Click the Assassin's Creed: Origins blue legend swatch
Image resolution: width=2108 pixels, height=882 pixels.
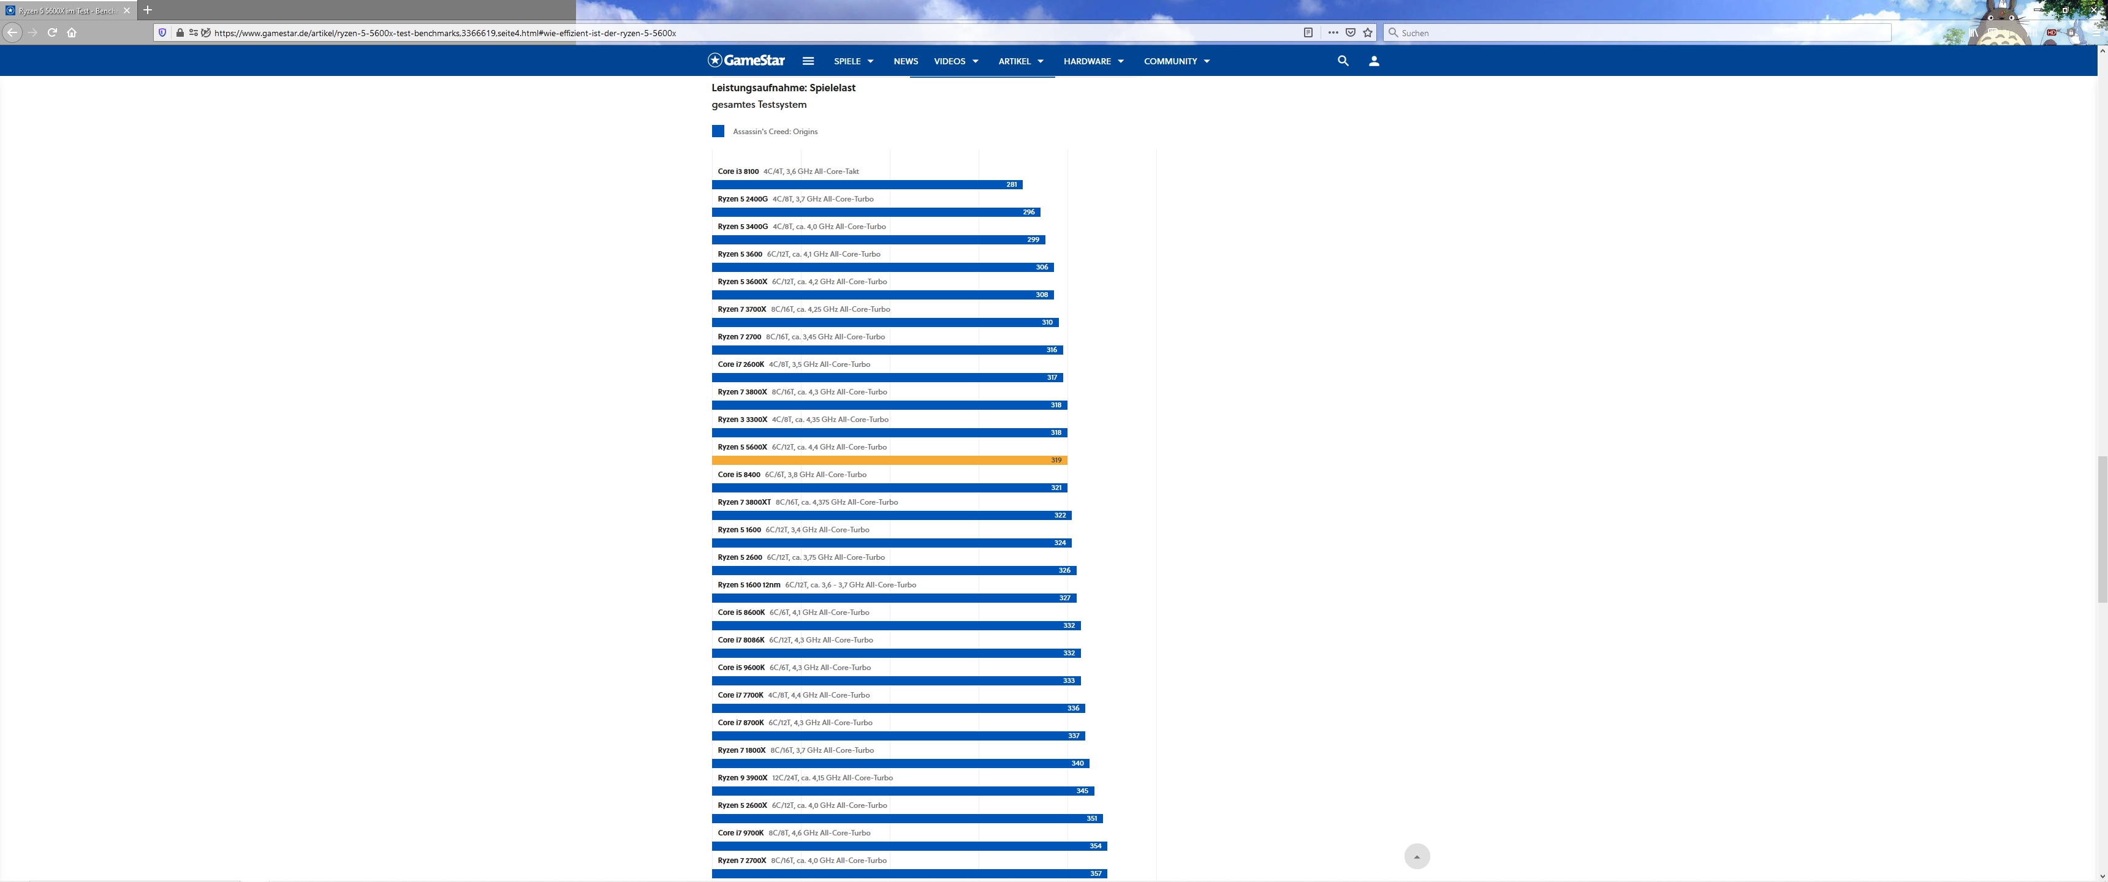pyautogui.click(x=718, y=131)
